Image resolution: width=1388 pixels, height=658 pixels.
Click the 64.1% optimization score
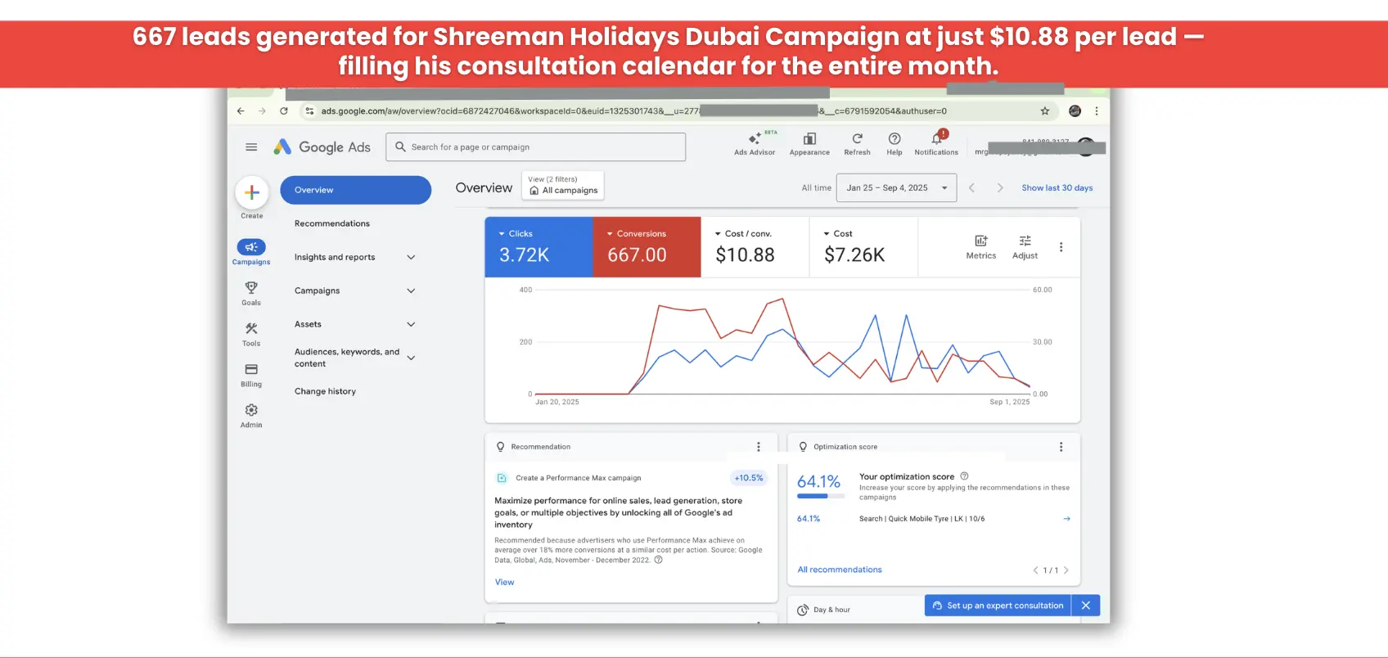[818, 481]
